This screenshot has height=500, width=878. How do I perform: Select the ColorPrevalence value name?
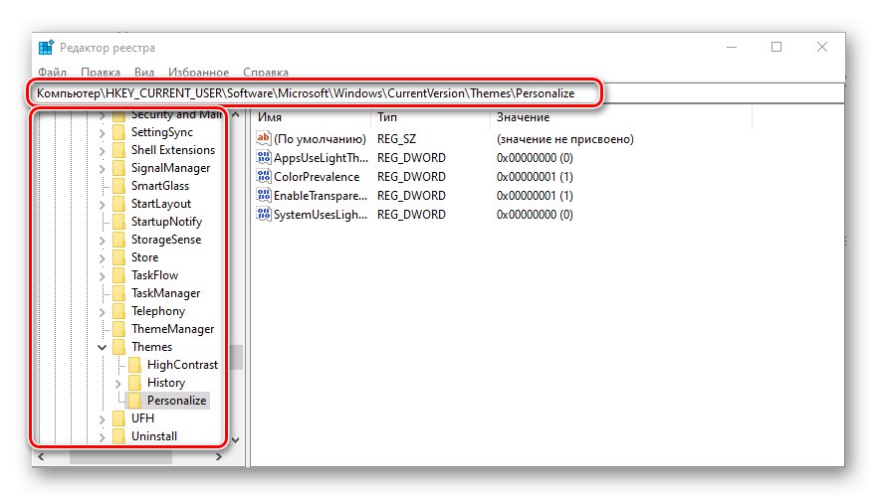coord(317,177)
